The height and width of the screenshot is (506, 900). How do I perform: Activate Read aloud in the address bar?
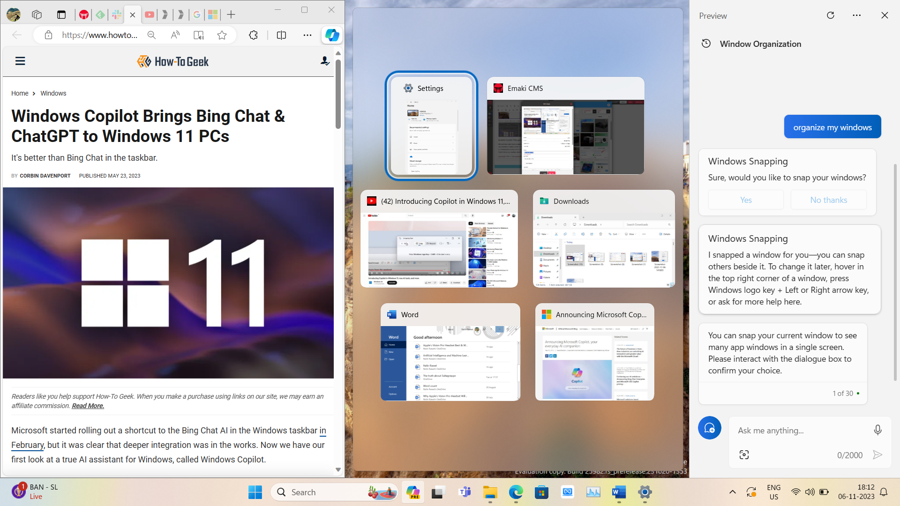coord(174,35)
